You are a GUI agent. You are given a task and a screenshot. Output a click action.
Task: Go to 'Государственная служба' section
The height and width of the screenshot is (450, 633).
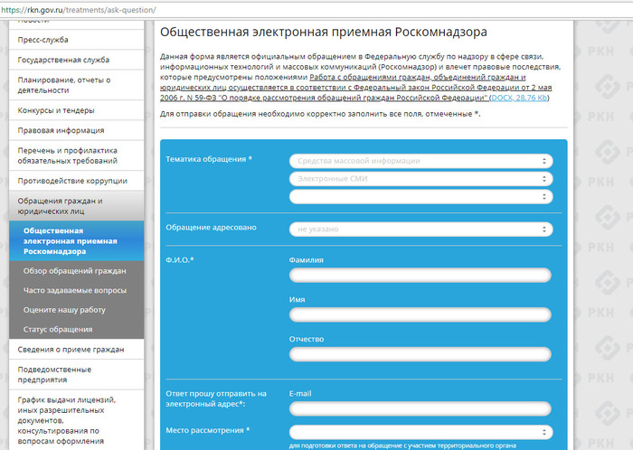64,60
